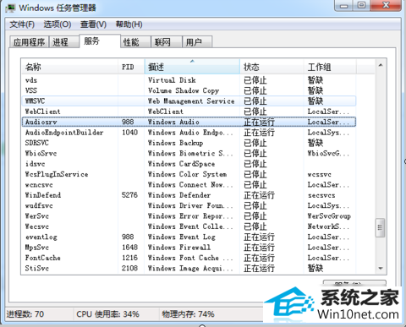Select the SDRSVC service row
Image resolution: width=406 pixels, height=327 pixels.
point(189,143)
